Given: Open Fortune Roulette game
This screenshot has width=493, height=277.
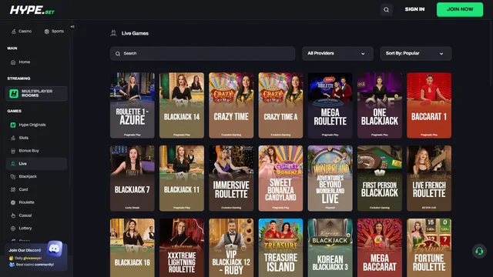Looking at the screenshot, I should coord(429,248).
